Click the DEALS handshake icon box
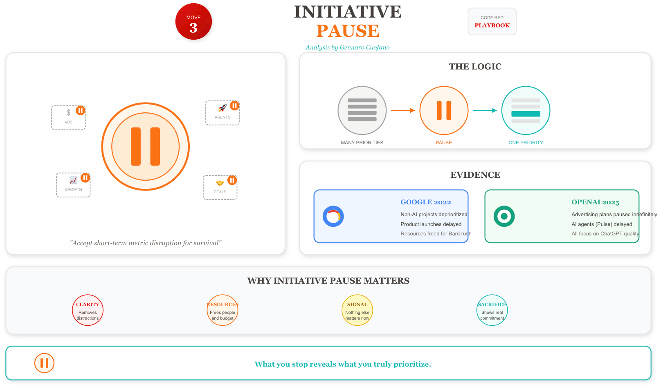The height and width of the screenshot is (385, 661). click(220, 188)
